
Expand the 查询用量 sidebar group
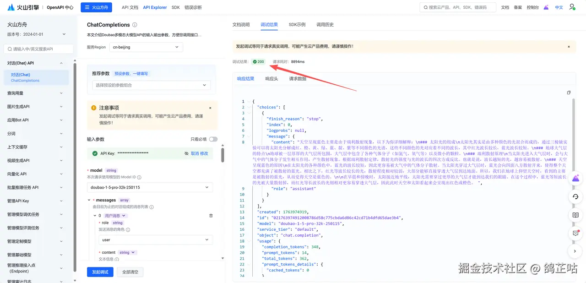pyautogui.click(x=37, y=93)
